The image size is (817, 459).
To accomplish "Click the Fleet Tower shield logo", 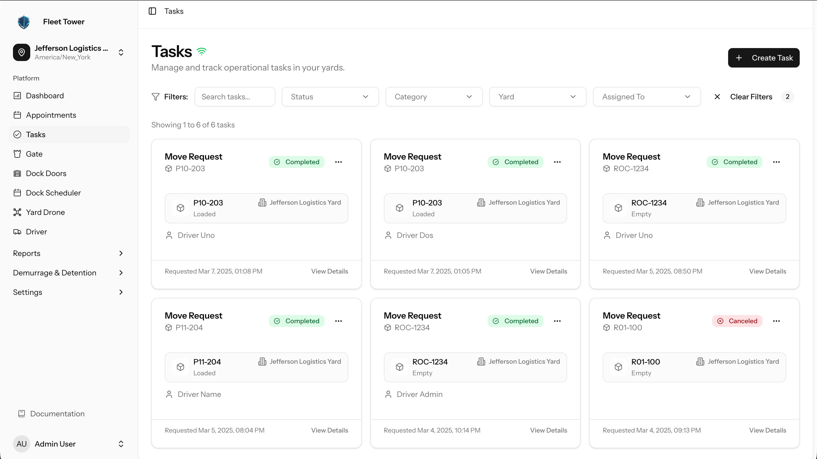I will 24,22.
